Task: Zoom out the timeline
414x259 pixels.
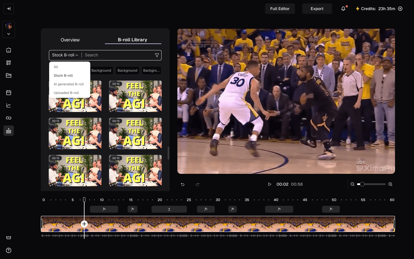Action: pyautogui.click(x=352, y=184)
